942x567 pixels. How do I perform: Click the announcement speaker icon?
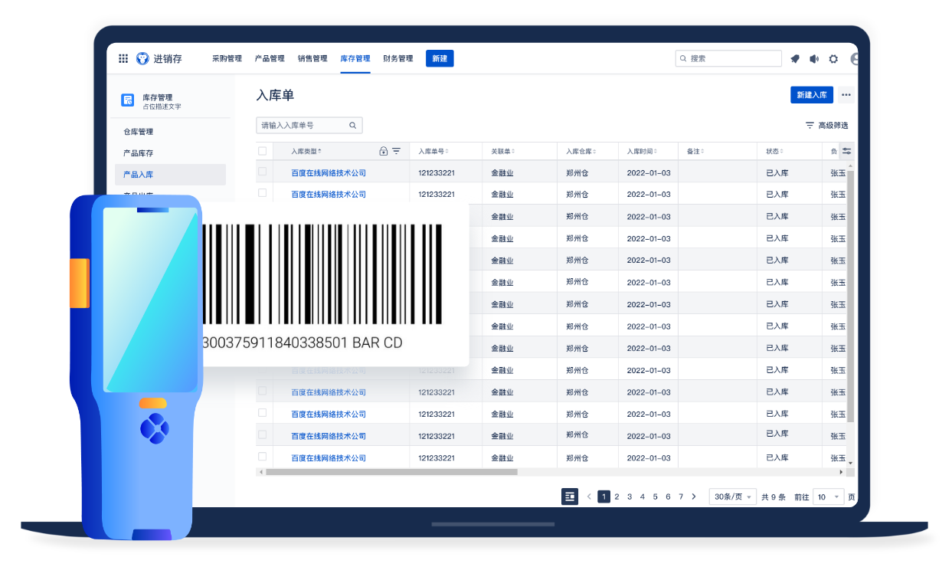tap(813, 58)
